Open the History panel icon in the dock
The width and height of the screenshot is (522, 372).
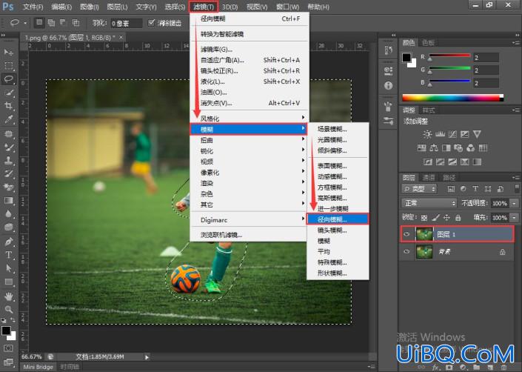coord(388,50)
